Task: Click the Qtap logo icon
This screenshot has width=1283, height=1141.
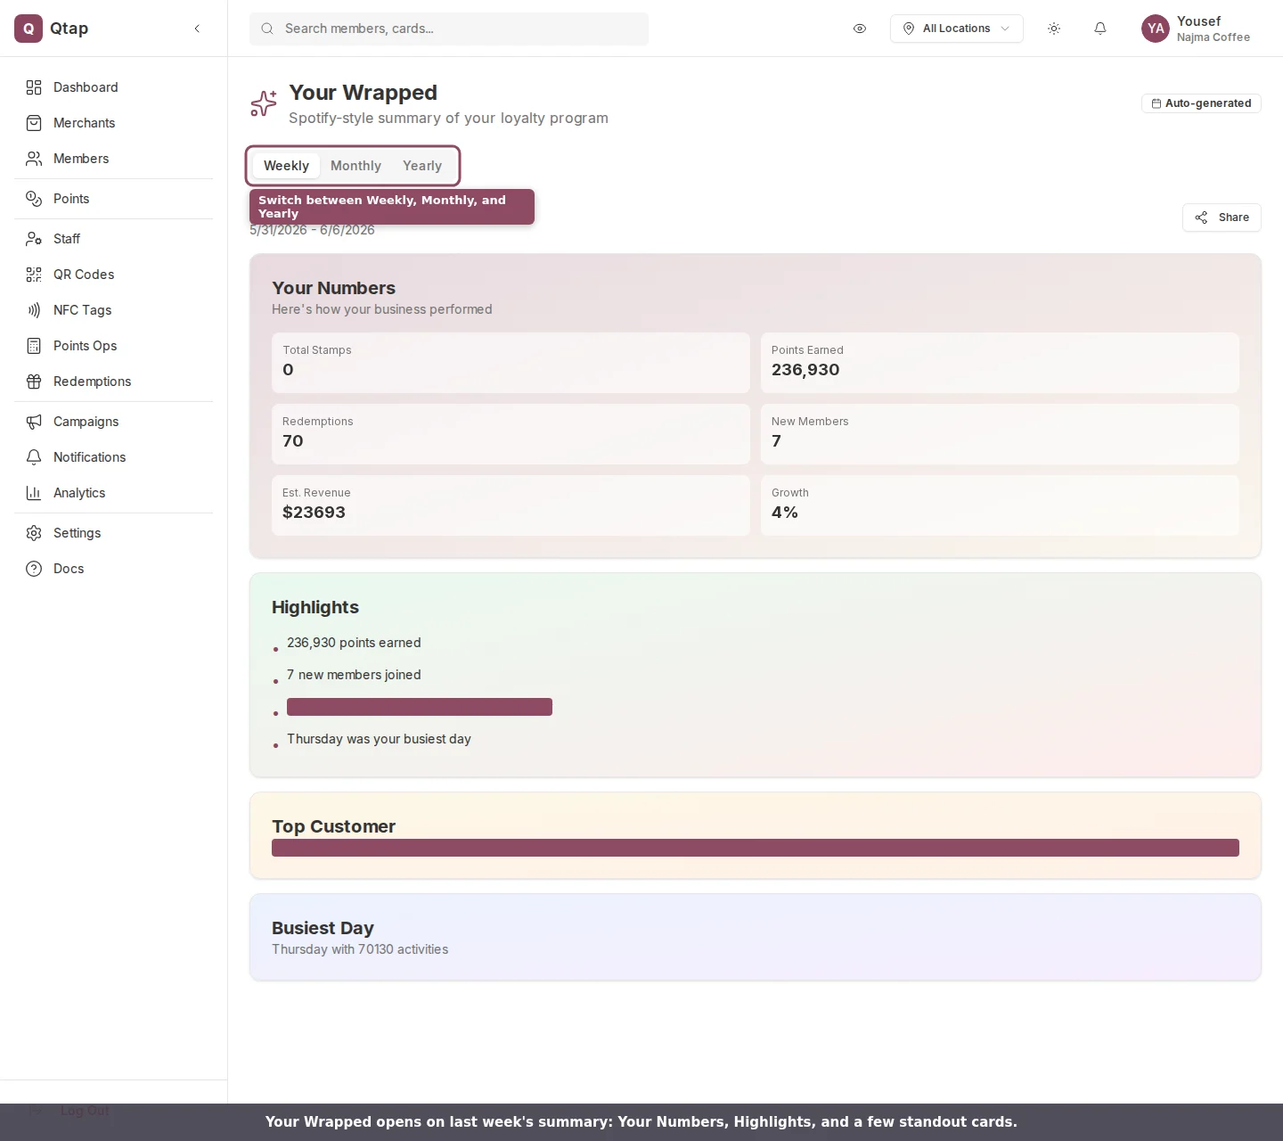Action: [x=29, y=29]
